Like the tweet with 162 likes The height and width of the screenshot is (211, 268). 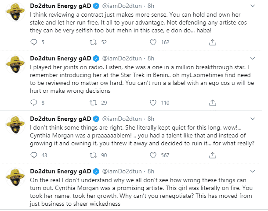(x=153, y=42)
